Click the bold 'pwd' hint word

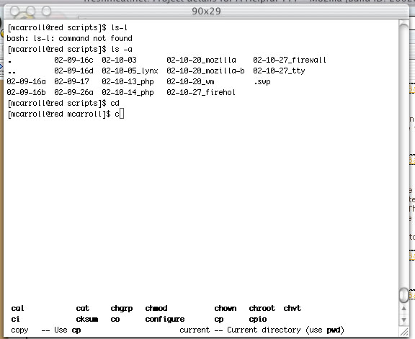pos(333,330)
